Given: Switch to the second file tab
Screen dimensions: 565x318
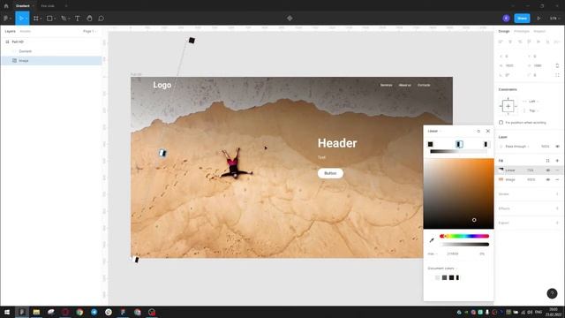Looking at the screenshot, I should pos(48,6).
